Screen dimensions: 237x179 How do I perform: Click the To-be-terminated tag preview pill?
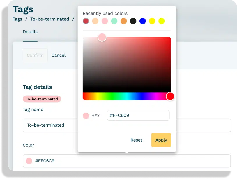coord(42,99)
